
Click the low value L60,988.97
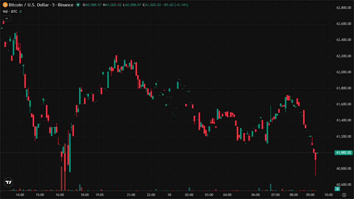click(132, 5)
